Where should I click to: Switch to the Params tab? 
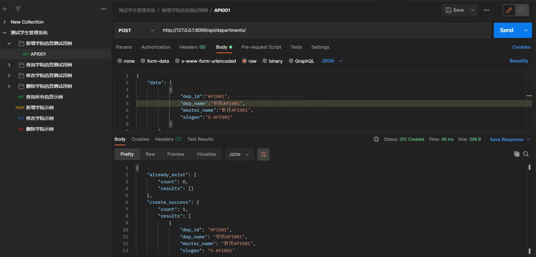point(124,47)
